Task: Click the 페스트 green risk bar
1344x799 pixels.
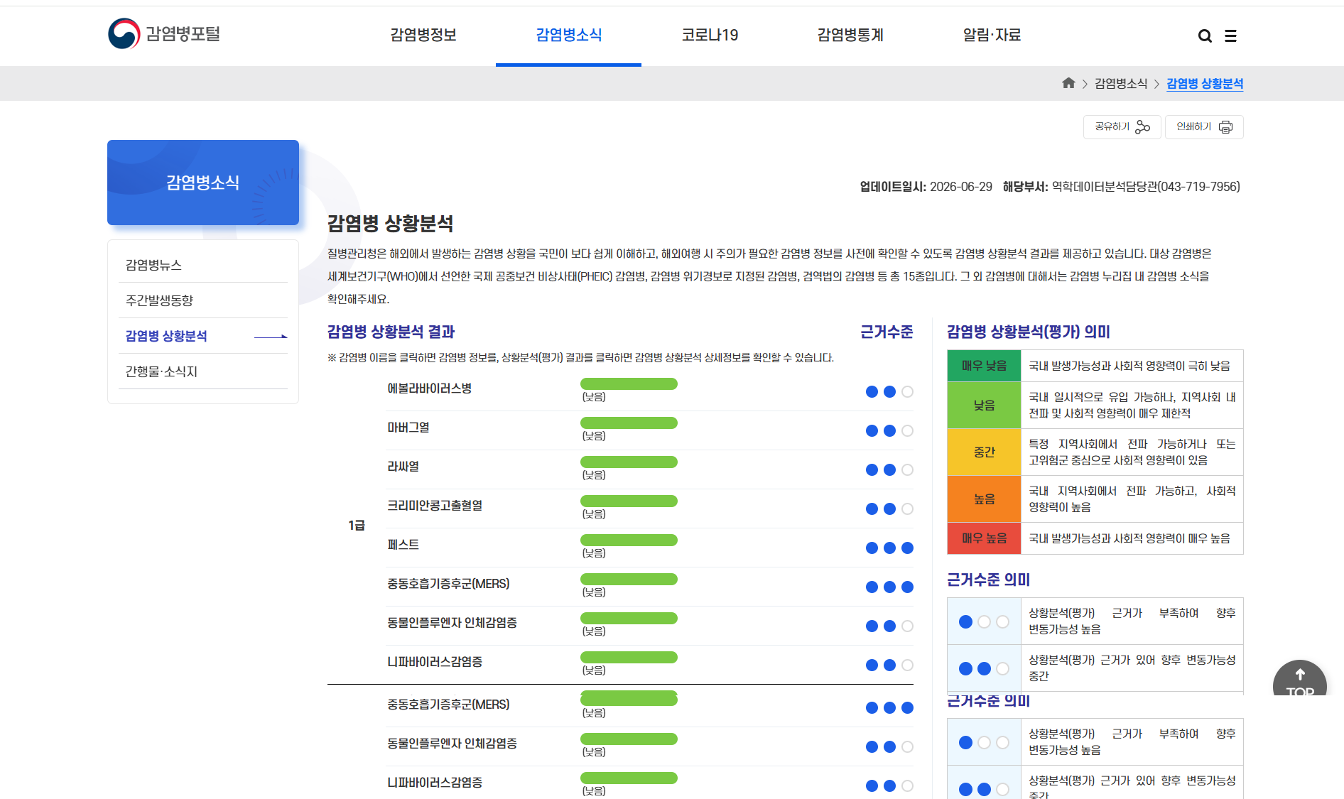Action: click(629, 540)
